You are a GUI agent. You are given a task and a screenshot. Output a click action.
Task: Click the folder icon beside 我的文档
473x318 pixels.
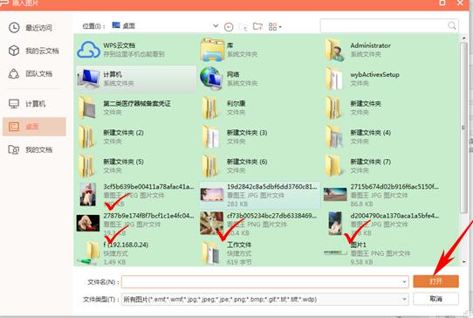tap(14, 149)
